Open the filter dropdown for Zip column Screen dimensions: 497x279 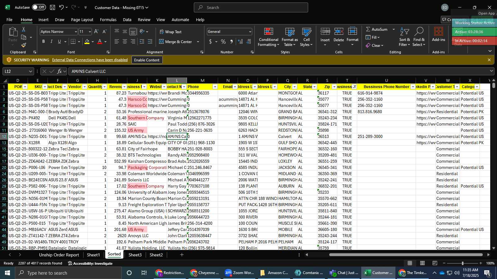coord(334,87)
